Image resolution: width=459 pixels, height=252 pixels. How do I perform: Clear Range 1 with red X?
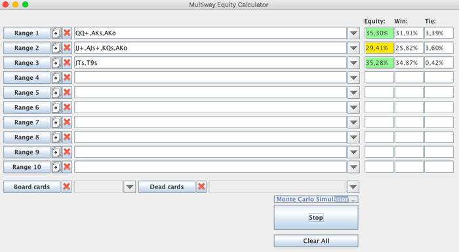[67, 33]
